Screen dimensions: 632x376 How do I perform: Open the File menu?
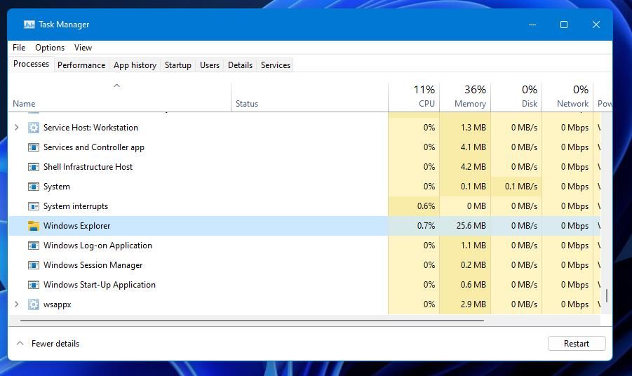point(19,48)
